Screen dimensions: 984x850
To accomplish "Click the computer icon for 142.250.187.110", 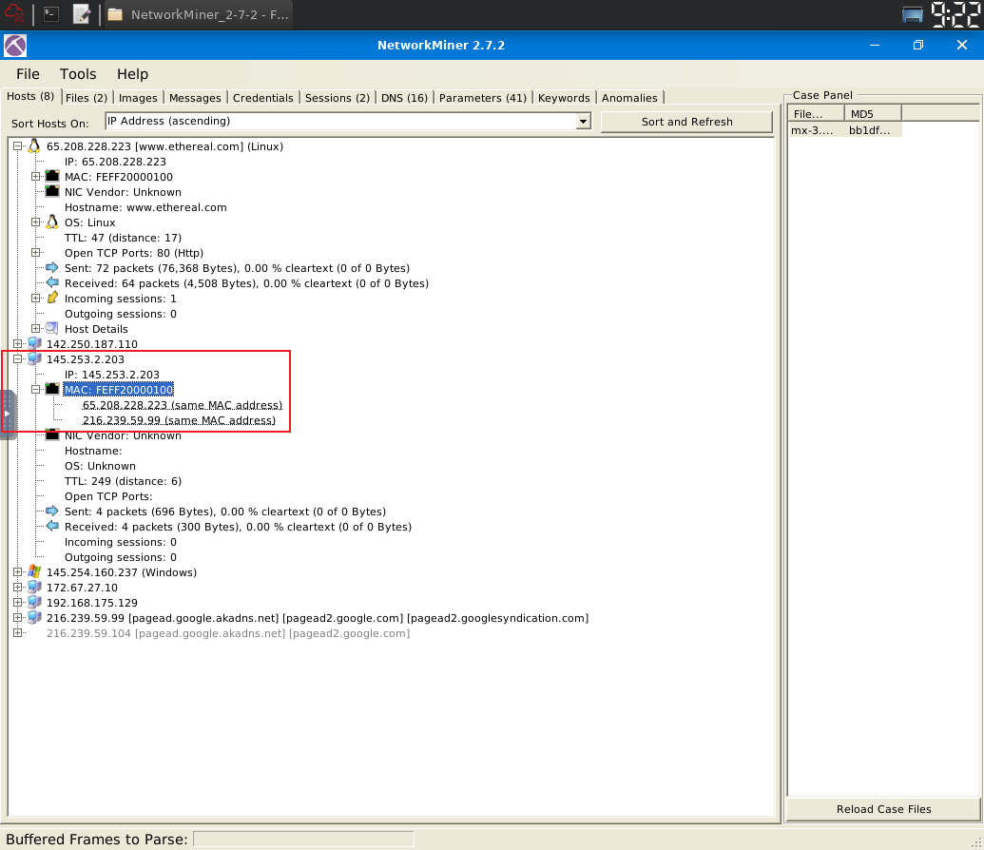I will [x=34, y=343].
